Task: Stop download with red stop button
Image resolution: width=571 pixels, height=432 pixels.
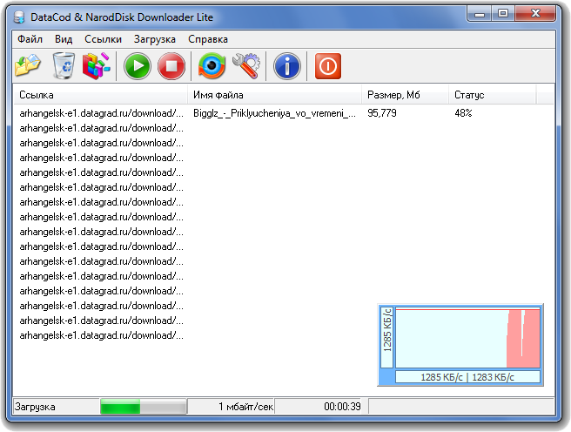Action: [171, 66]
